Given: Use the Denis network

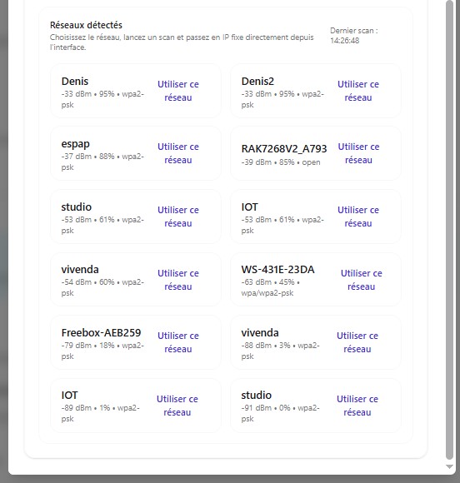Looking at the screenshot, I should click(x=178, y=91).
